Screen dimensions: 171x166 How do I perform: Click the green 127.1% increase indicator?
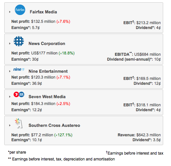coord(63,135)
